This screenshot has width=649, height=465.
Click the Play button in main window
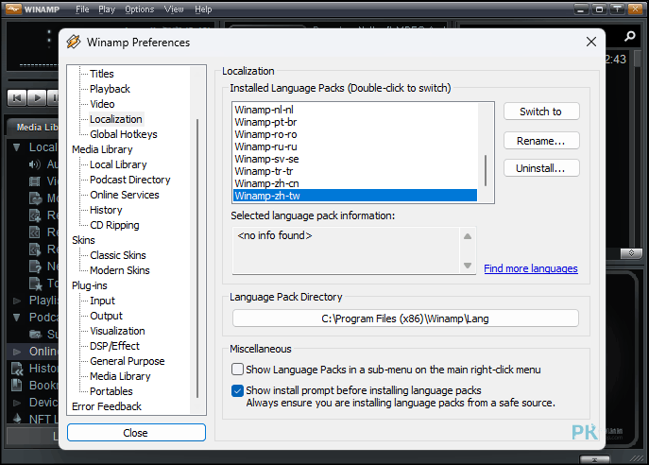coord(37,97)
